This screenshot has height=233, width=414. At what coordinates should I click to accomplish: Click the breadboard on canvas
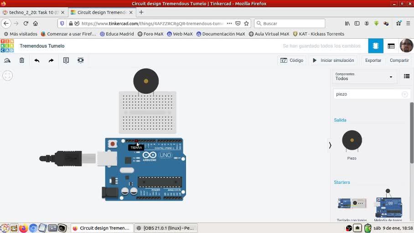[x=148, y=112]
